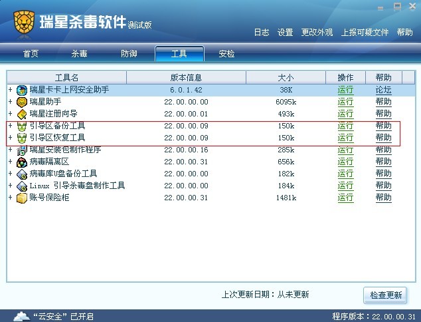The height and width of the screenshot is (322, 421).
Task: Open 帮助 link for 病毒隔离区
Action: point(383,162)
